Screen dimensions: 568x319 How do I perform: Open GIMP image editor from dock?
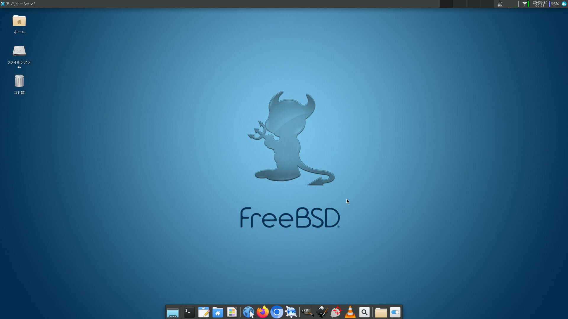[x=307, y=312]
